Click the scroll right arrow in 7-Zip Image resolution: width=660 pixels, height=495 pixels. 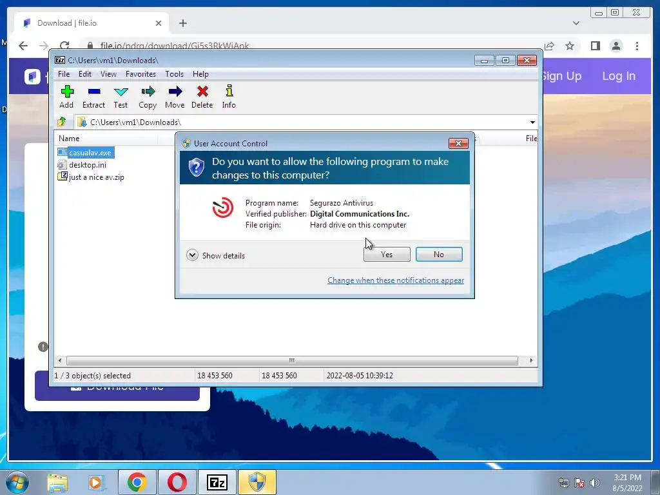(531, 361)
